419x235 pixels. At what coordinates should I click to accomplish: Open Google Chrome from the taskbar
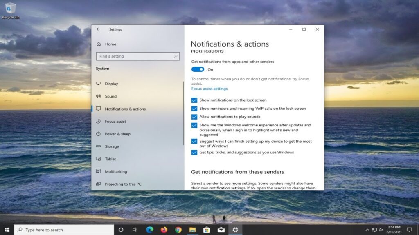point(178,230)
